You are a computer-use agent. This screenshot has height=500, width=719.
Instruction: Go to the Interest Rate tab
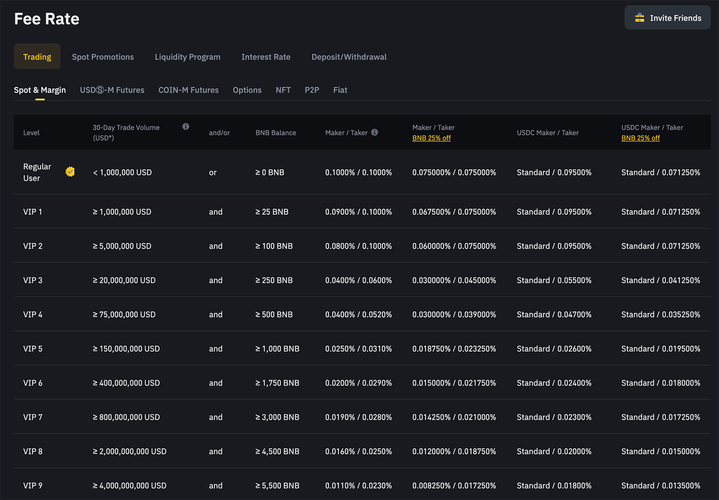coord(266,57)
